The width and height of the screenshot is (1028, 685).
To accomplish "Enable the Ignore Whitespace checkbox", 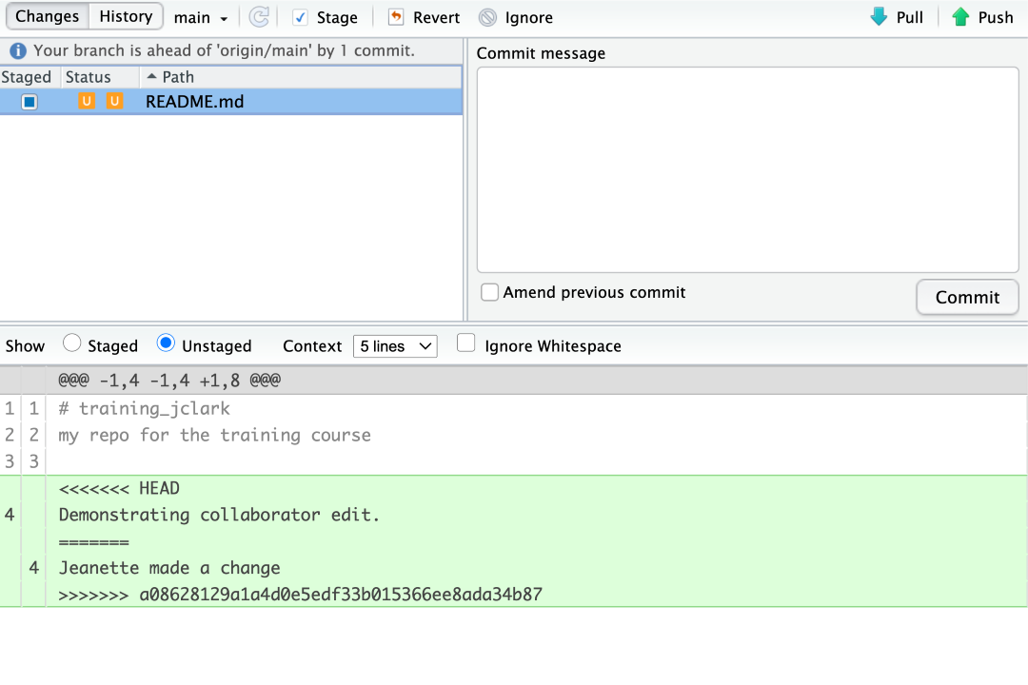I will tap(465, 344).
